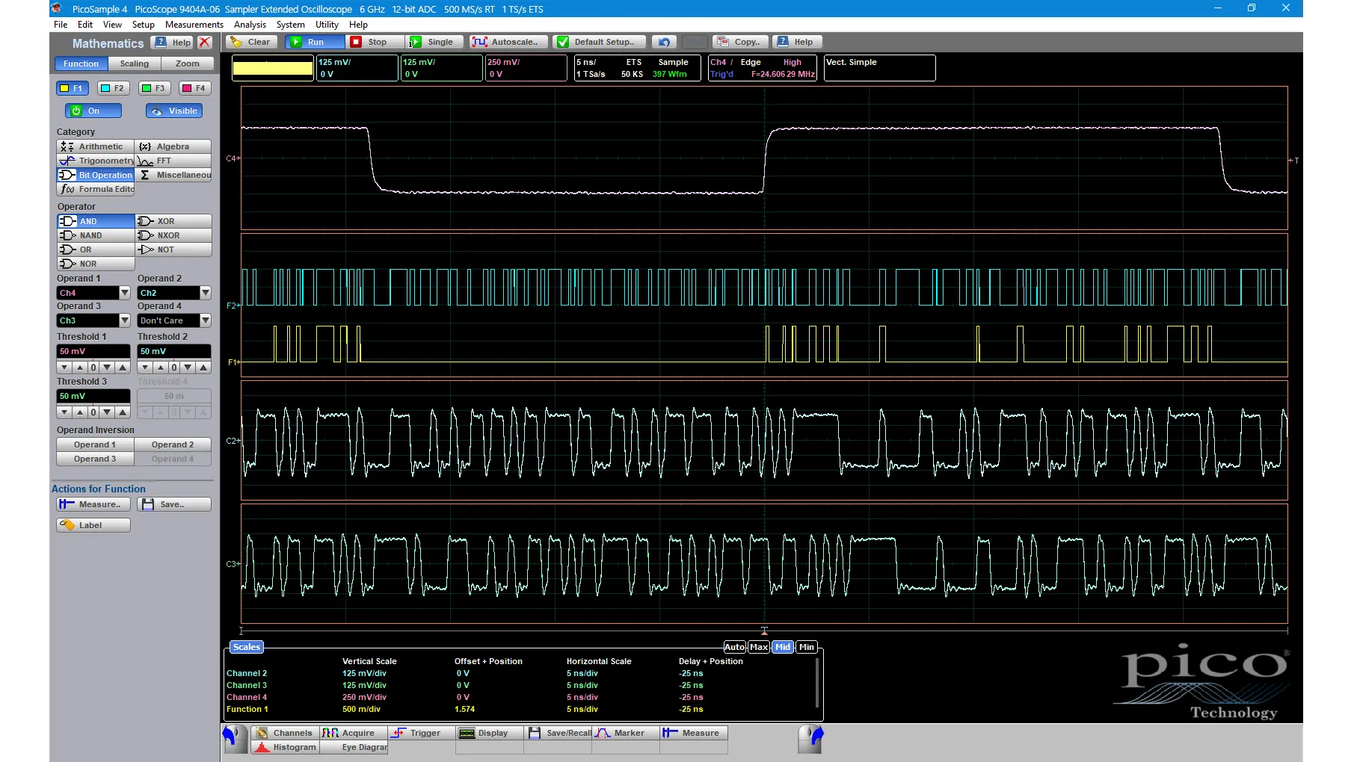1354x762 pixels.
Task: Close the Mathematics panel
Action: tap(205, 43)
